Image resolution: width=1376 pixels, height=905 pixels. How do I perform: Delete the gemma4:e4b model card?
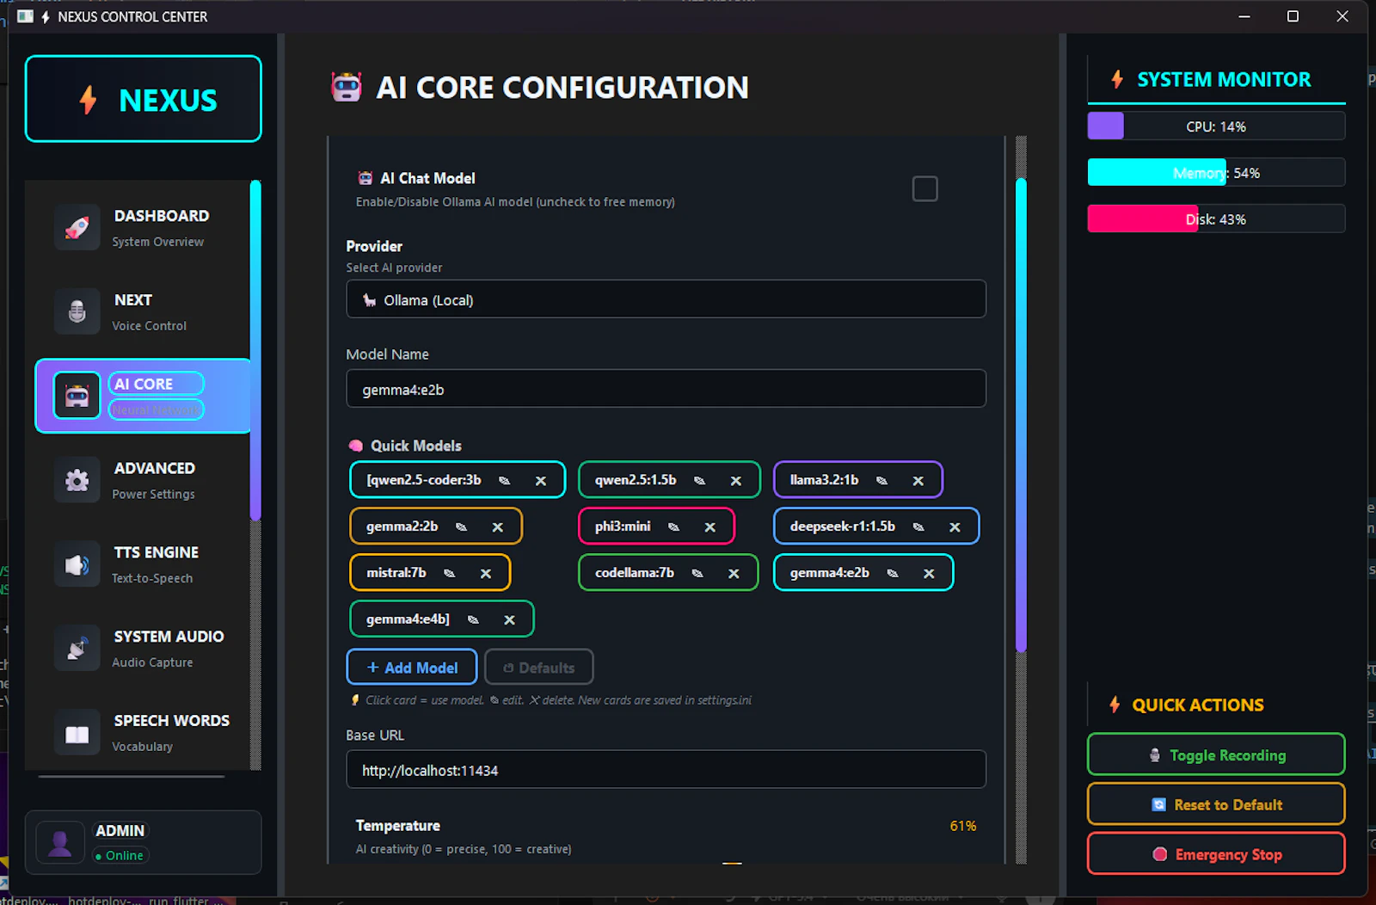pos(509,619)
